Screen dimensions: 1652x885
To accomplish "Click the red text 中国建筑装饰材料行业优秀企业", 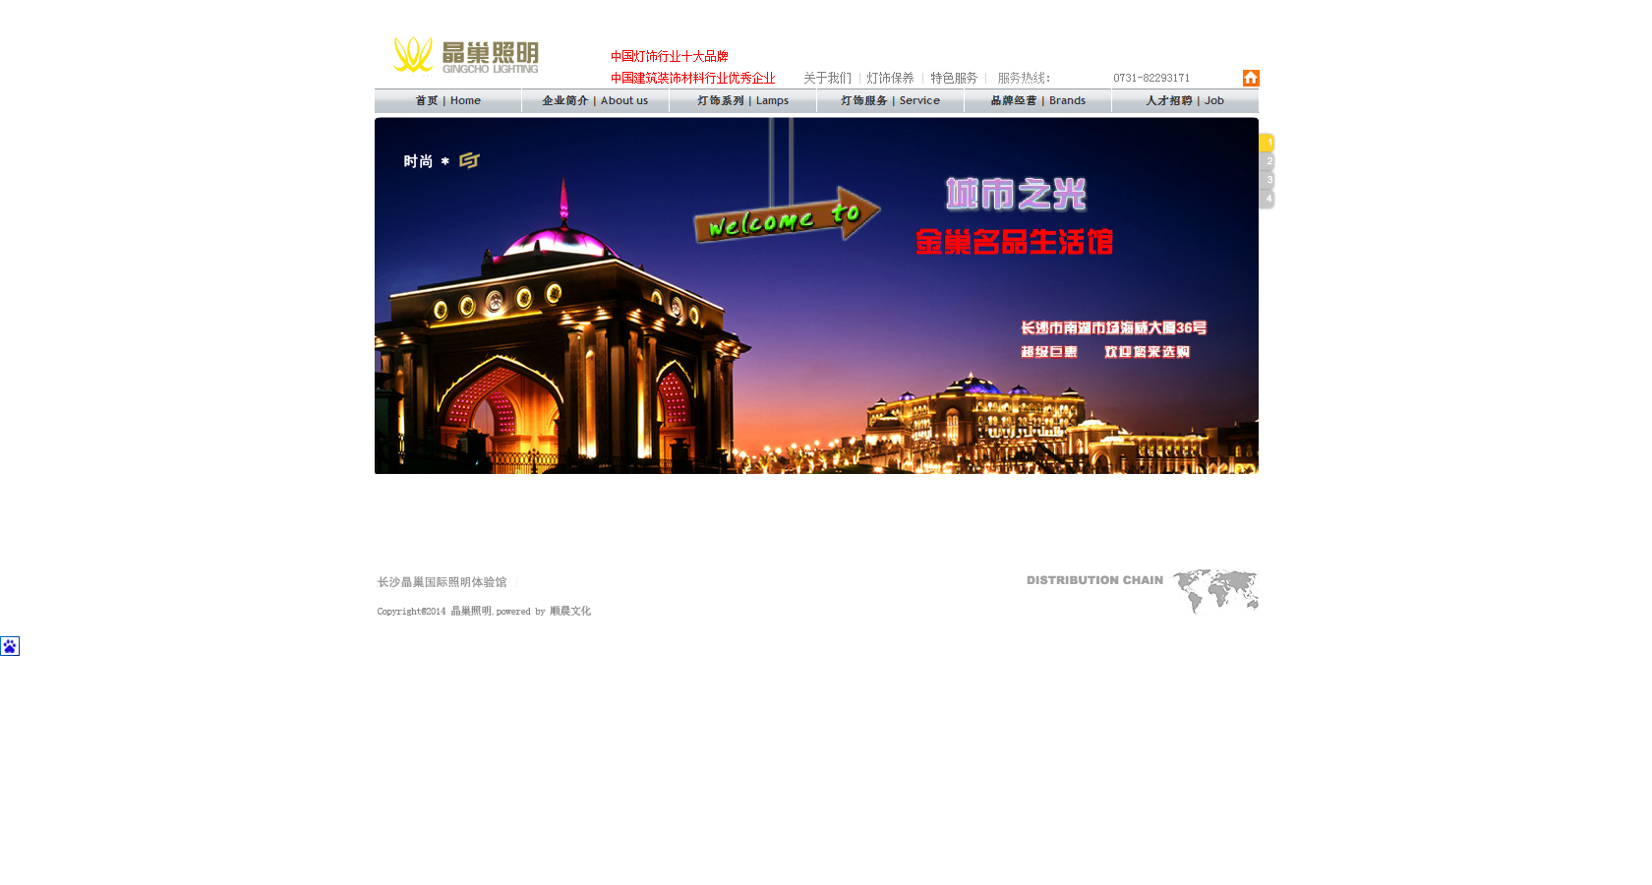I will point(693,78).
